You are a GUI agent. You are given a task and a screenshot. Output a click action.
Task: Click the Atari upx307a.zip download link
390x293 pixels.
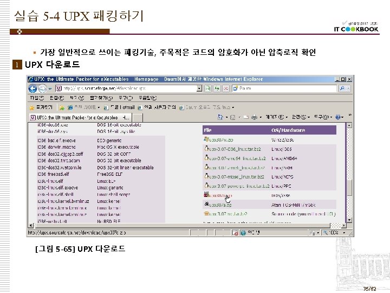click(220, 205)
